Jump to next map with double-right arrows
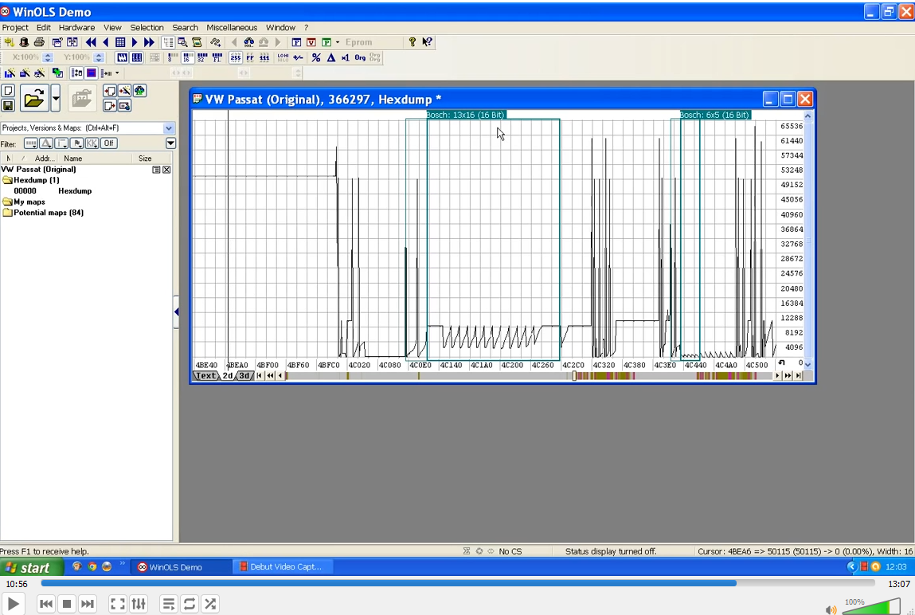The width and height of the screenshot is (915, 615). click(150, 42)
